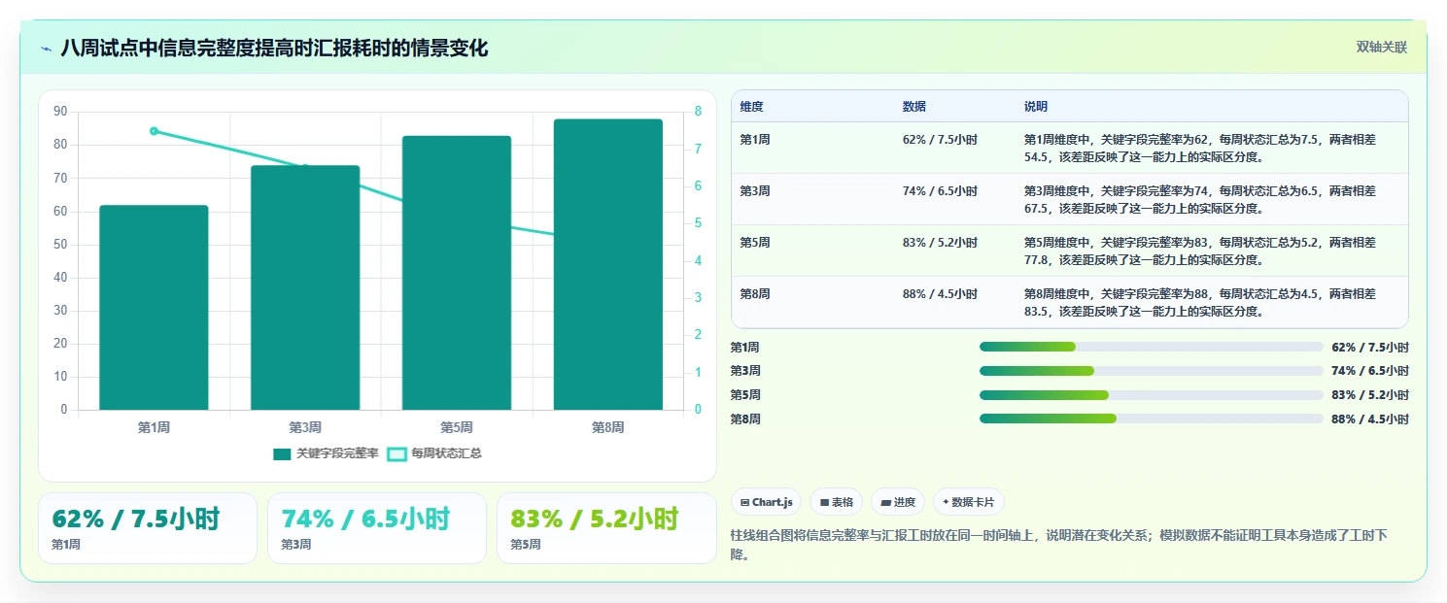The width and height of the screenshot is (1447, 603).
Task: Select the 第1周 bar in chart
Action: [154, 308]
